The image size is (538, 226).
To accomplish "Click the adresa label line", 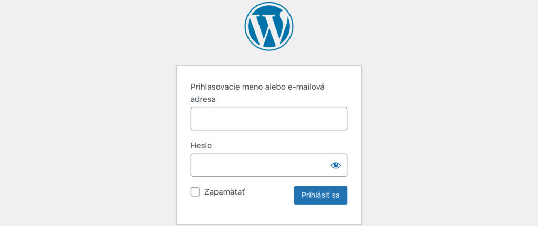I will click(203, 99).
